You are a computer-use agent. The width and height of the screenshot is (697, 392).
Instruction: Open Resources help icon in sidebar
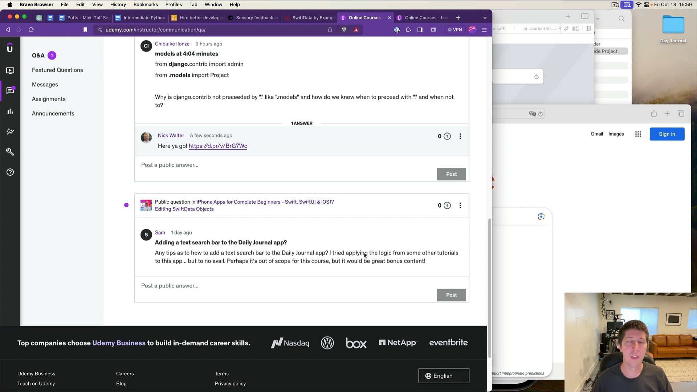tap(10, 172)
